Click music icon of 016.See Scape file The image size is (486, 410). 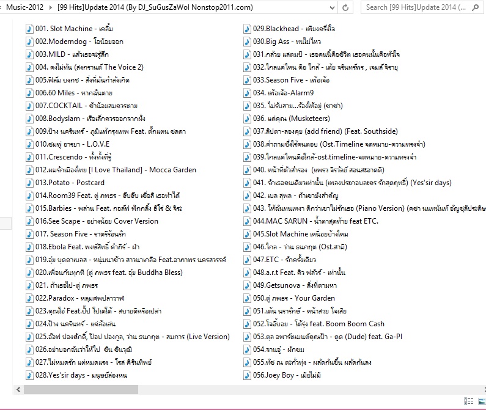point(29,221)
